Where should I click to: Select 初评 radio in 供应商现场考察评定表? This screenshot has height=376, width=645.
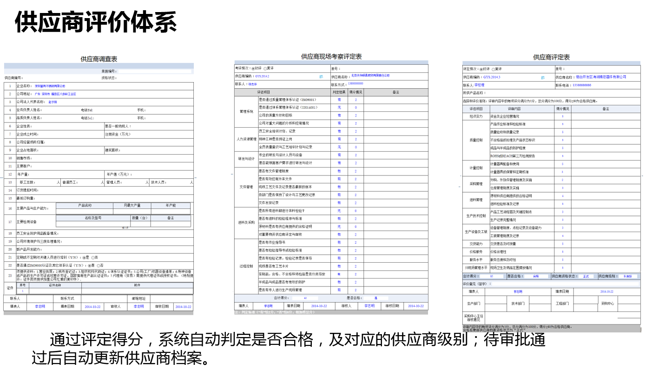253,68
